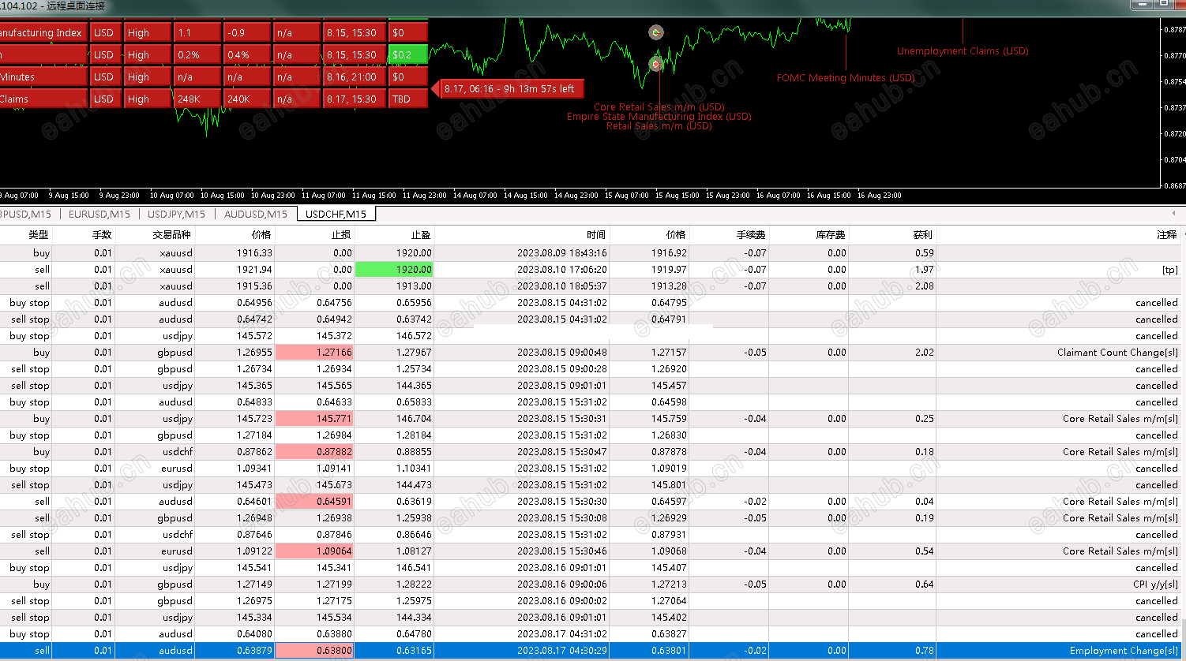Image resolution: width=1186 pixels, height=661 pixels.
Task: Click the pink 145.771 stop-loss cell
Action: tap(314, 418)
